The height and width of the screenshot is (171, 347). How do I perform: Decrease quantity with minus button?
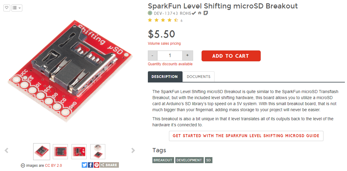[152, 56]
